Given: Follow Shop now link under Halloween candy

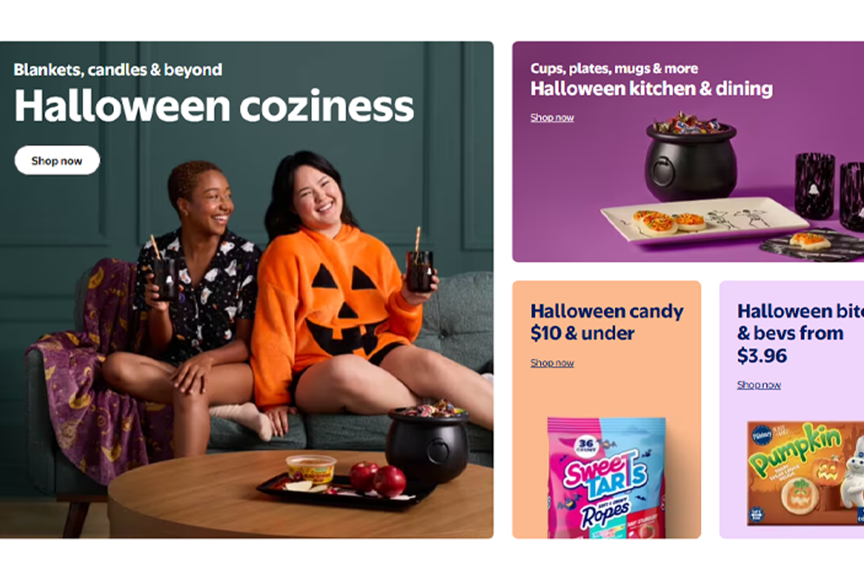Looking at the screenshot, I should pos(551,363).
